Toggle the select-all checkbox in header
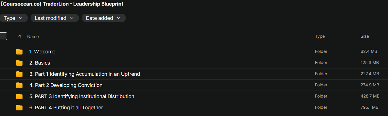Screen dimensions: 388x116 3,36
